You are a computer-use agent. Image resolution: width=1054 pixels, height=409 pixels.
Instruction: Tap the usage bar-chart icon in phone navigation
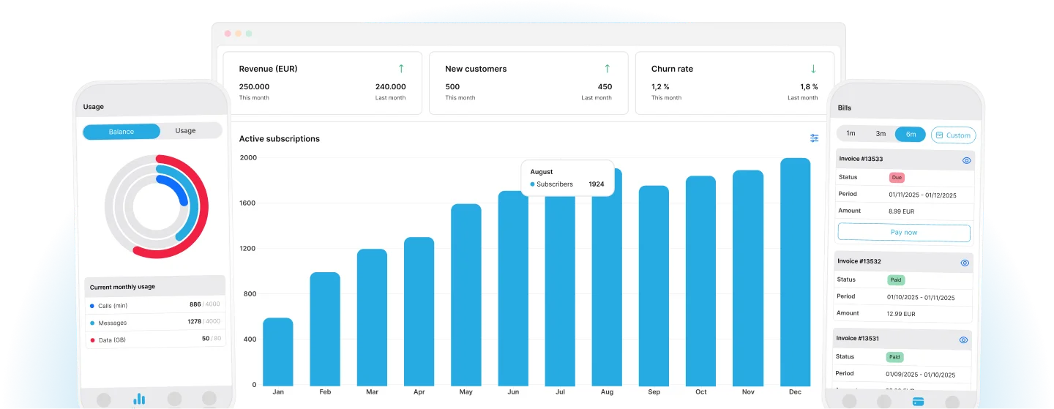click(138, 399)
